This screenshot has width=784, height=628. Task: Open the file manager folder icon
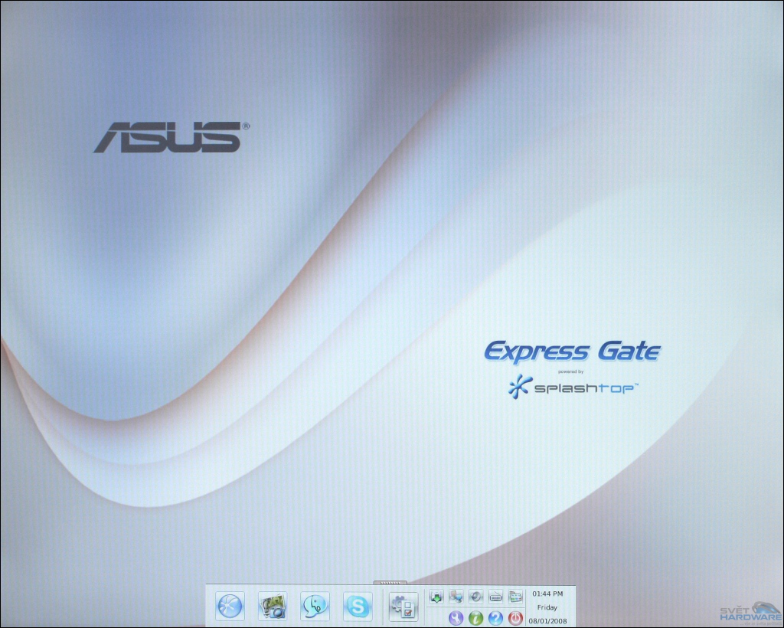click(x=515, y=596)
